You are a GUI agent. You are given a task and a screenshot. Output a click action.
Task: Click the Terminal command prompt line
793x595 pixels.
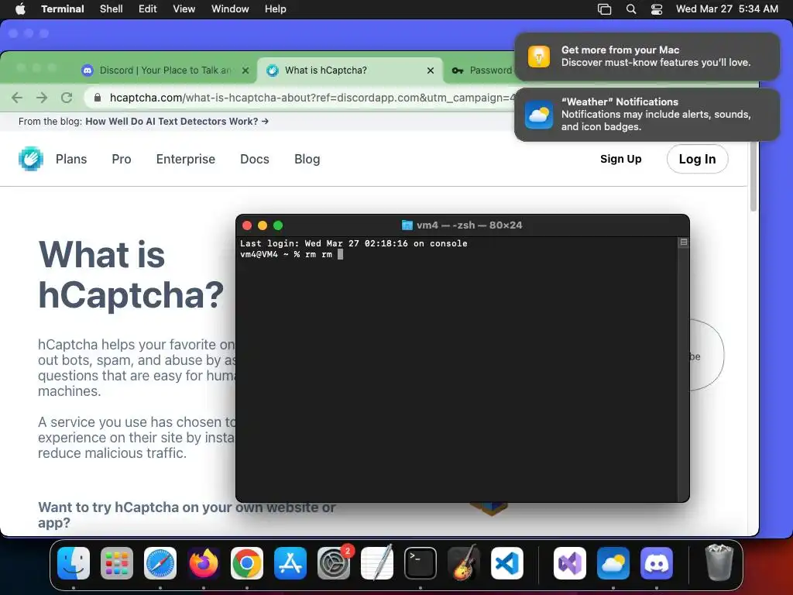pyautogui.click(x=292, y=254)
